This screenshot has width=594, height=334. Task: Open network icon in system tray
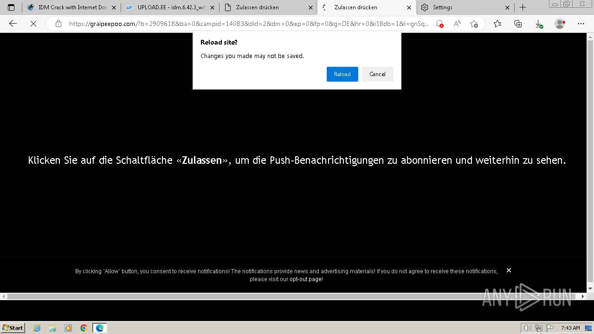click(539, 328)
